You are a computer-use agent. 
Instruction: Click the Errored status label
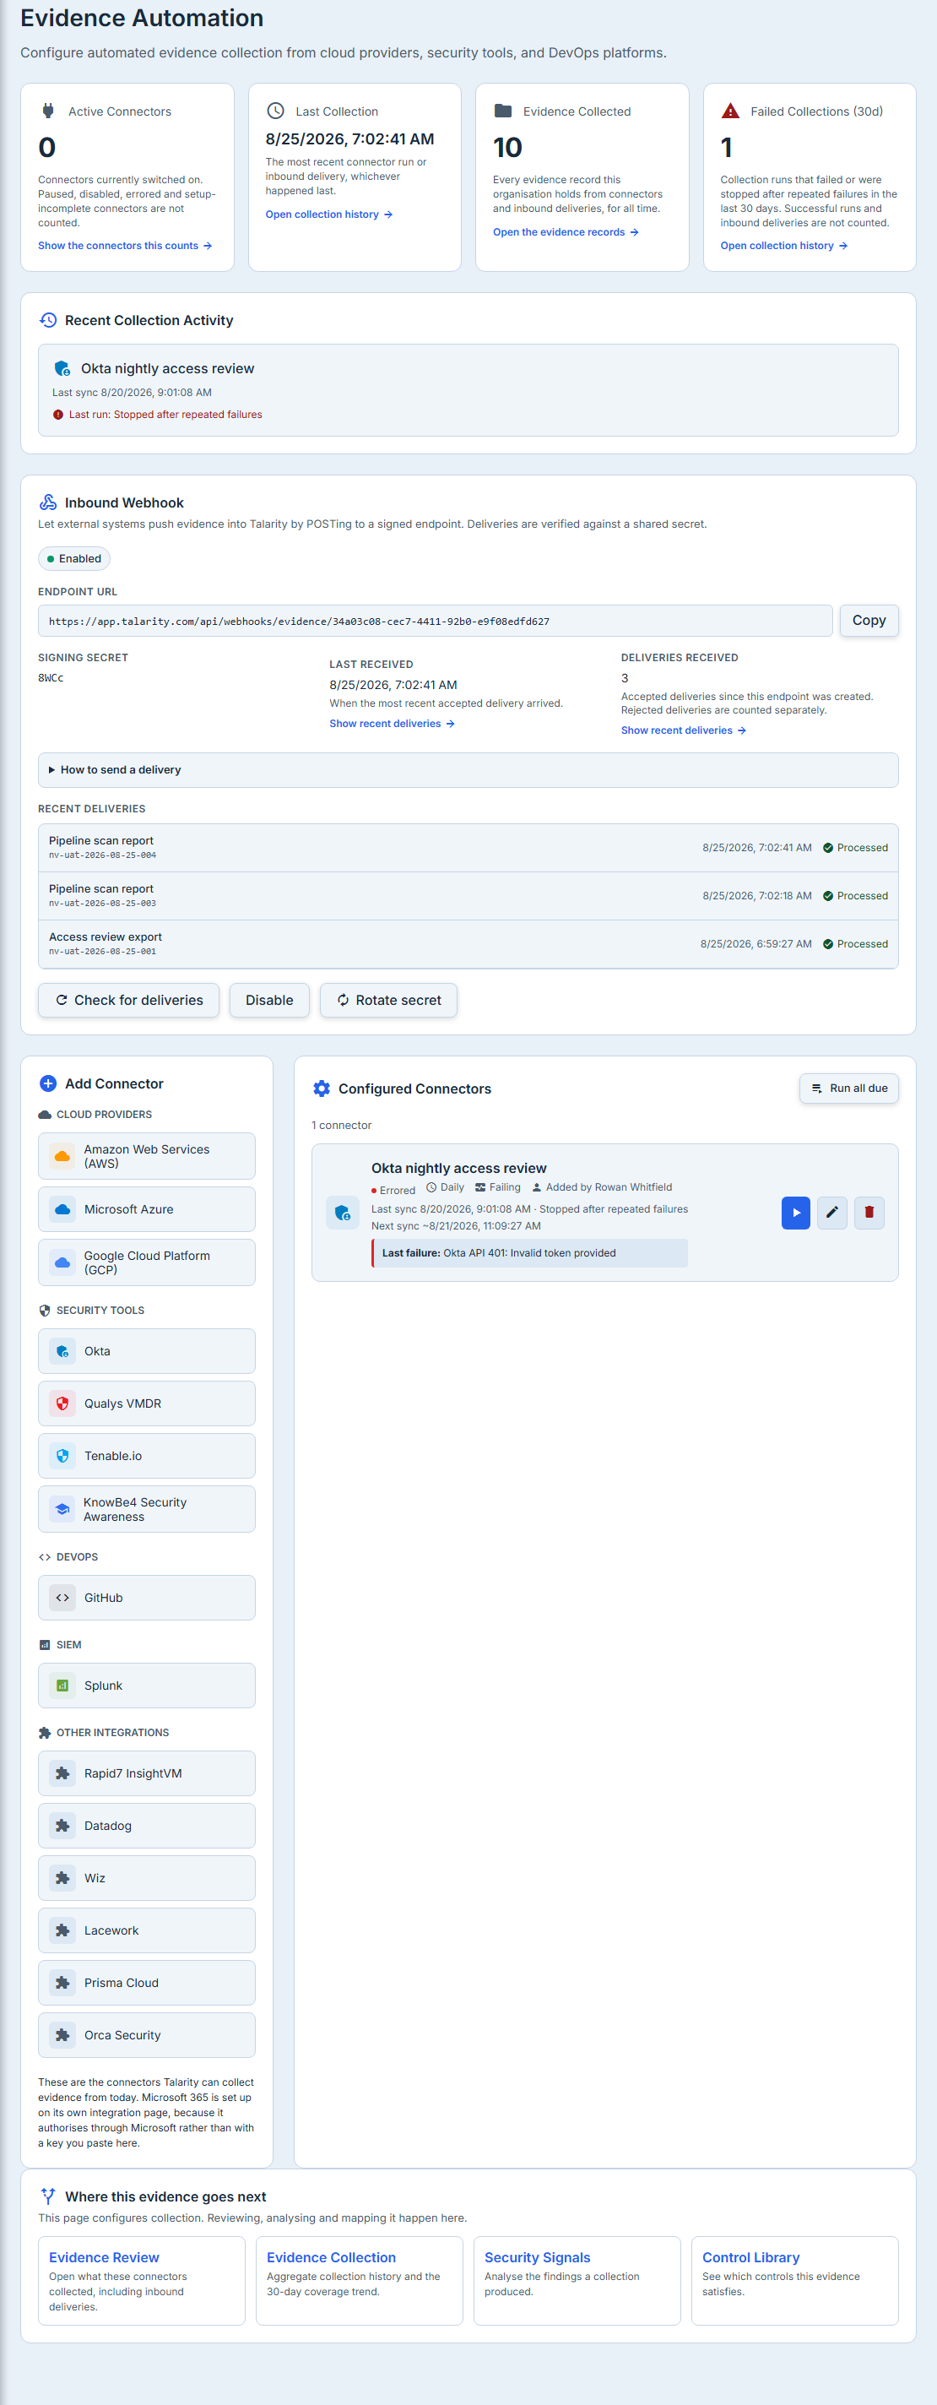(393, 1191)
